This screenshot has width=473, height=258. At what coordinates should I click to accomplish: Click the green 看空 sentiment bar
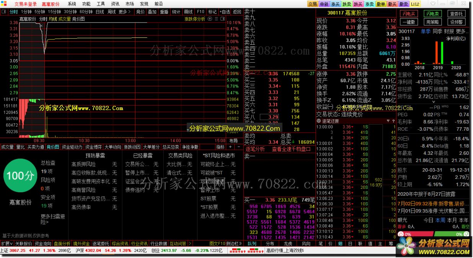coord(451,234)
